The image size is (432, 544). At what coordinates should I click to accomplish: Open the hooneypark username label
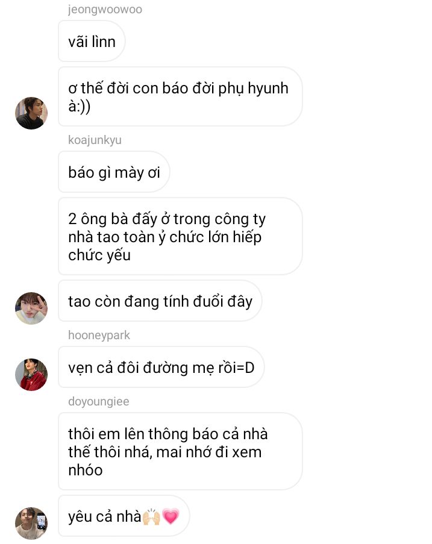pos(99,335)
